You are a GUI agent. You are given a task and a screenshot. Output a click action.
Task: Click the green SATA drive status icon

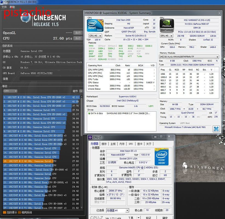(89, 113)
